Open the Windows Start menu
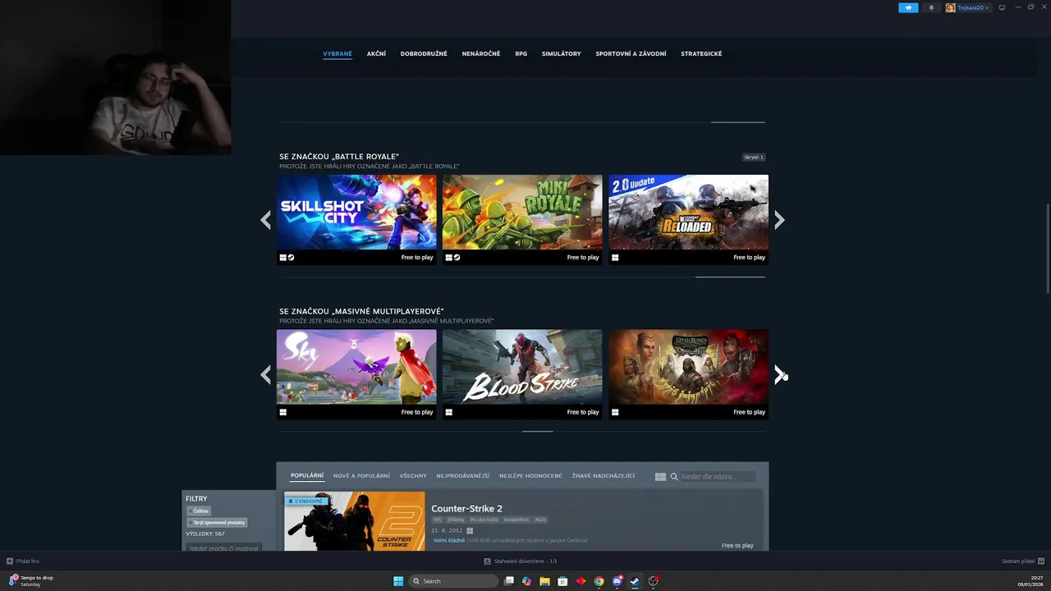1051x591 pixels. pos(398,581)
